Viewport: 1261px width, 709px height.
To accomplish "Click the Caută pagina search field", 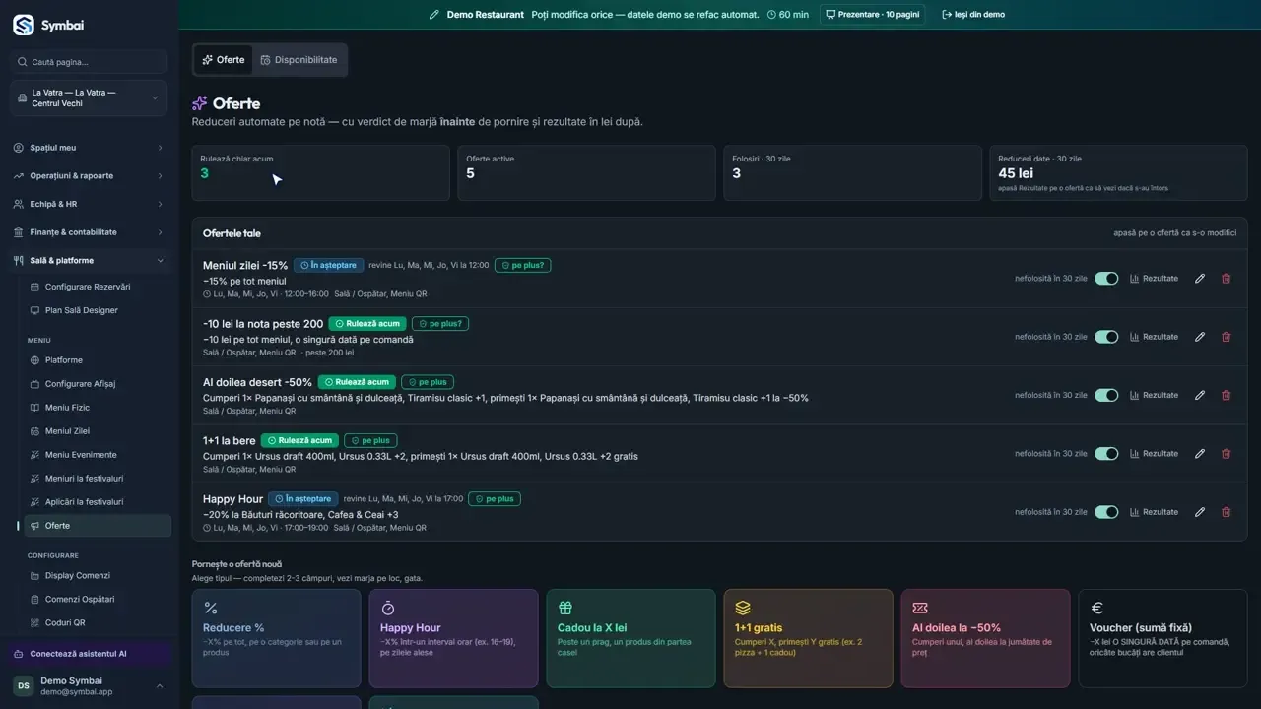I will point(89,62).
